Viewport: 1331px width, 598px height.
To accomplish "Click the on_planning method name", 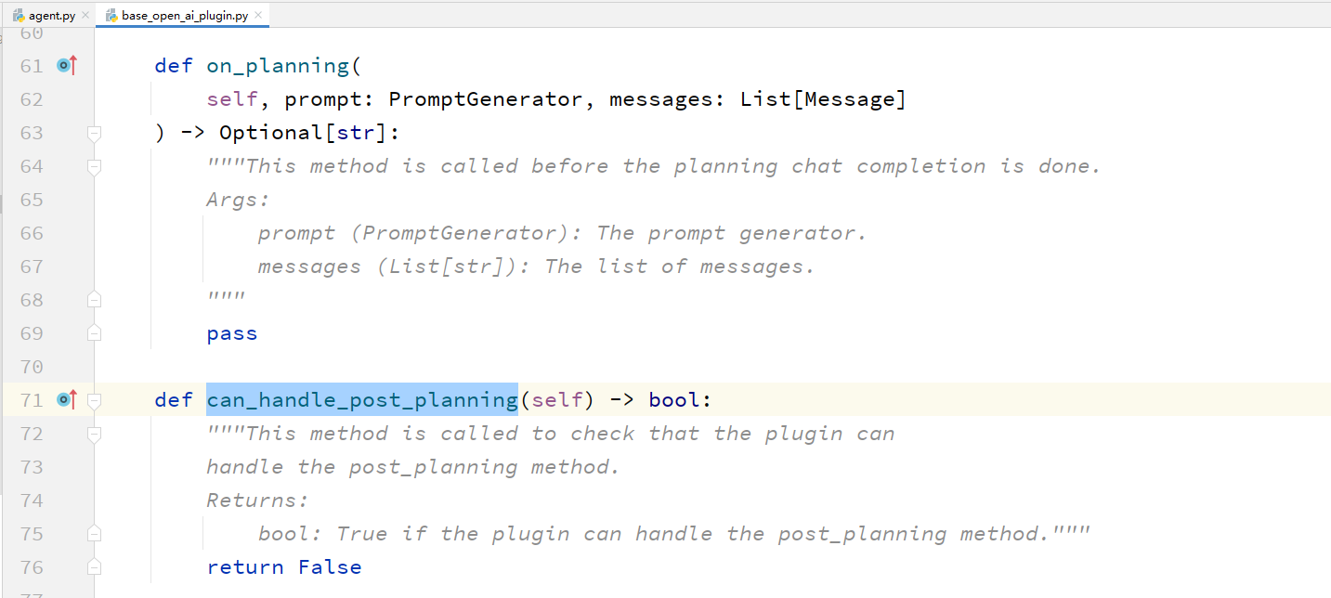I will [277, 66].
